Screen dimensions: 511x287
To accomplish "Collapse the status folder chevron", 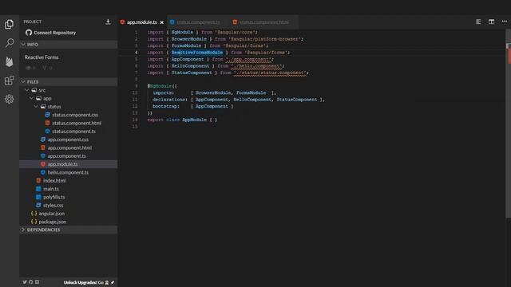I will point(35,106).
